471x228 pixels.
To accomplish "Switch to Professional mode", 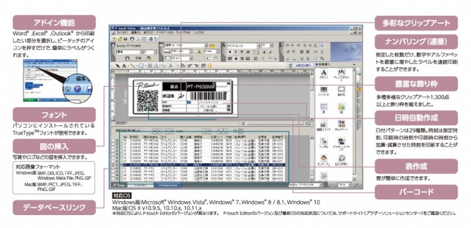I will [168, 186].
